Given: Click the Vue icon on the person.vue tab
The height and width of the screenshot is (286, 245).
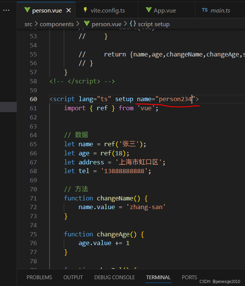Looking at the screenshot, I should tap(27, 10).
